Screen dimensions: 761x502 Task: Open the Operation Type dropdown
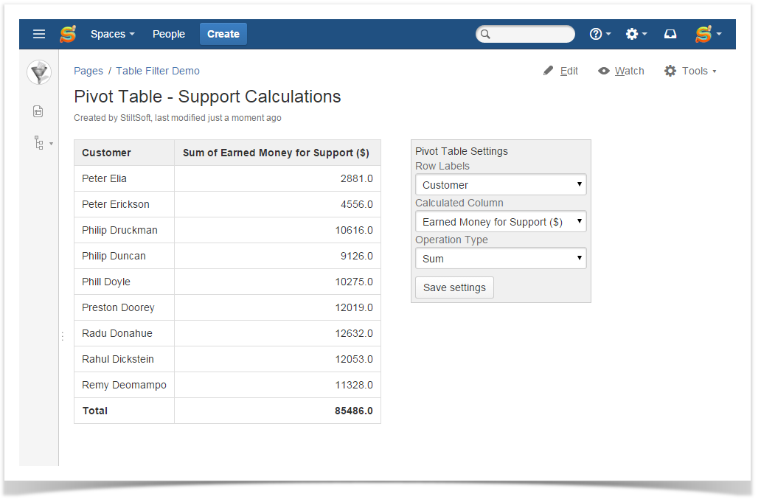pyautogui.click(x=501, y=259)
